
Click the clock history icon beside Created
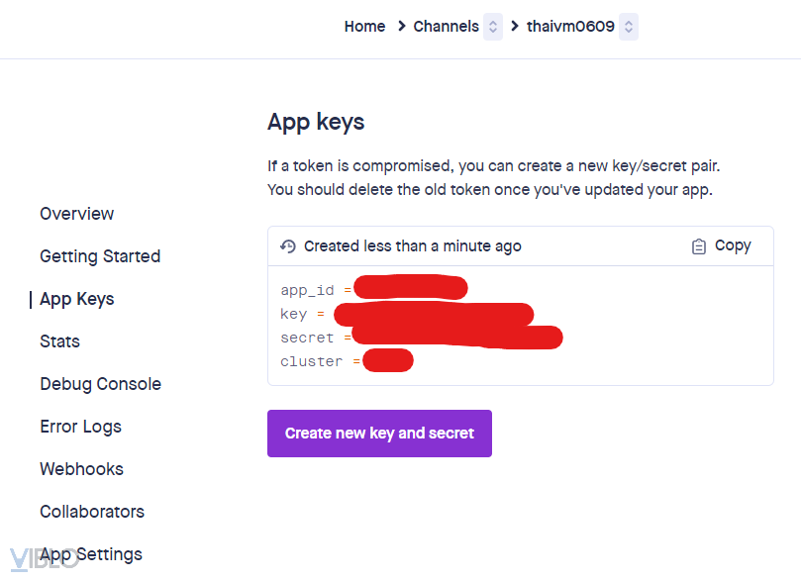pyautogui.click(x=288, y=246)
